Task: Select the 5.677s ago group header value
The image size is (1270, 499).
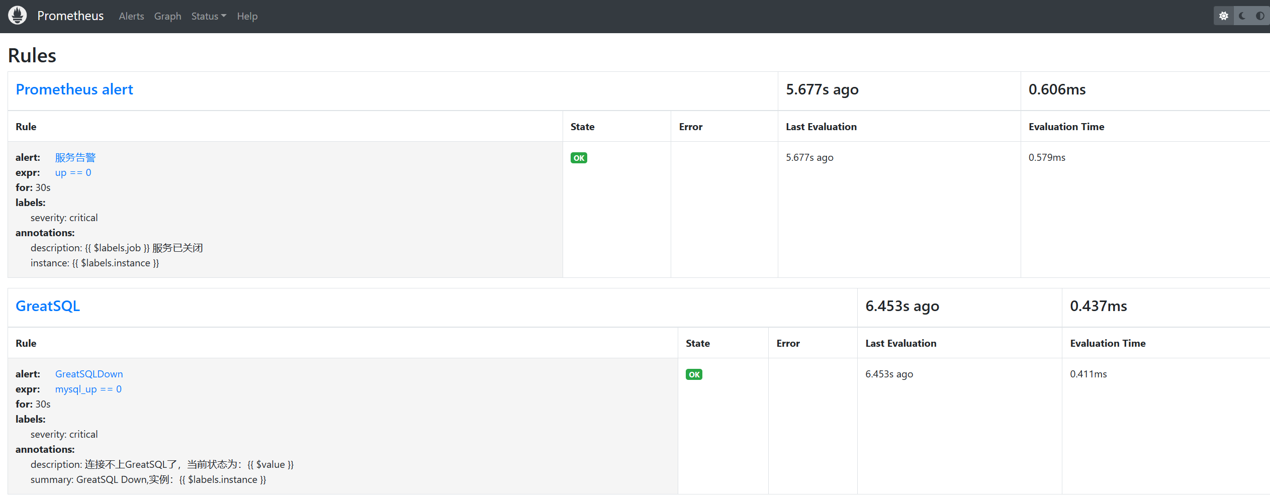Action: 822,89
